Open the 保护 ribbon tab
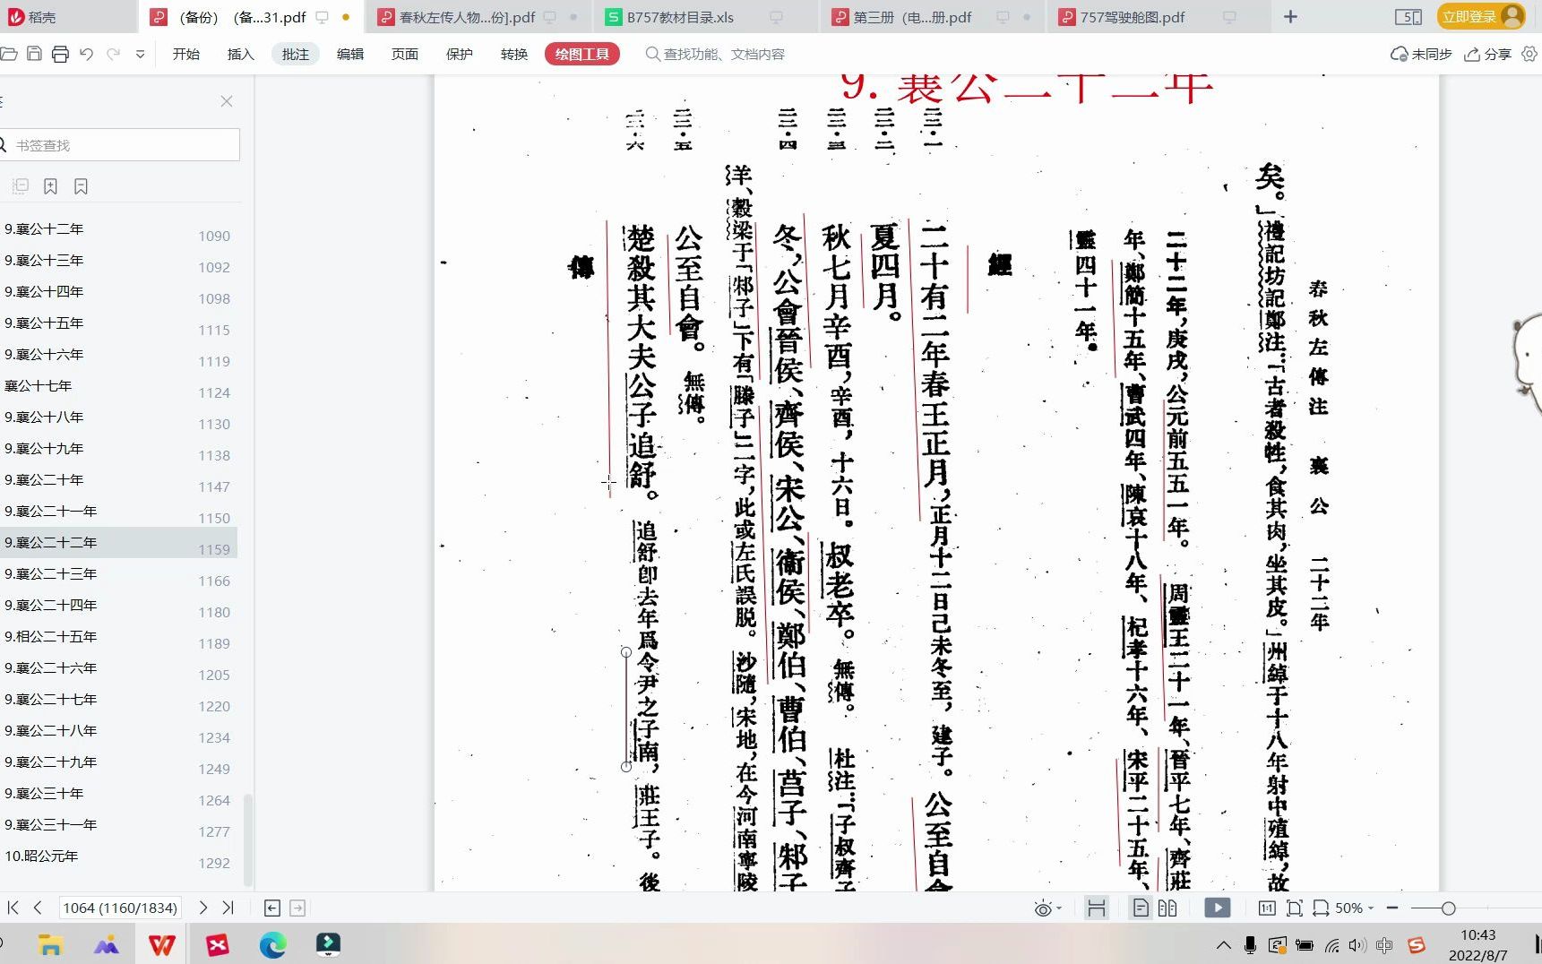Image resolution: width=1542 pixels, height=964 pixels. tap(460, 54)
